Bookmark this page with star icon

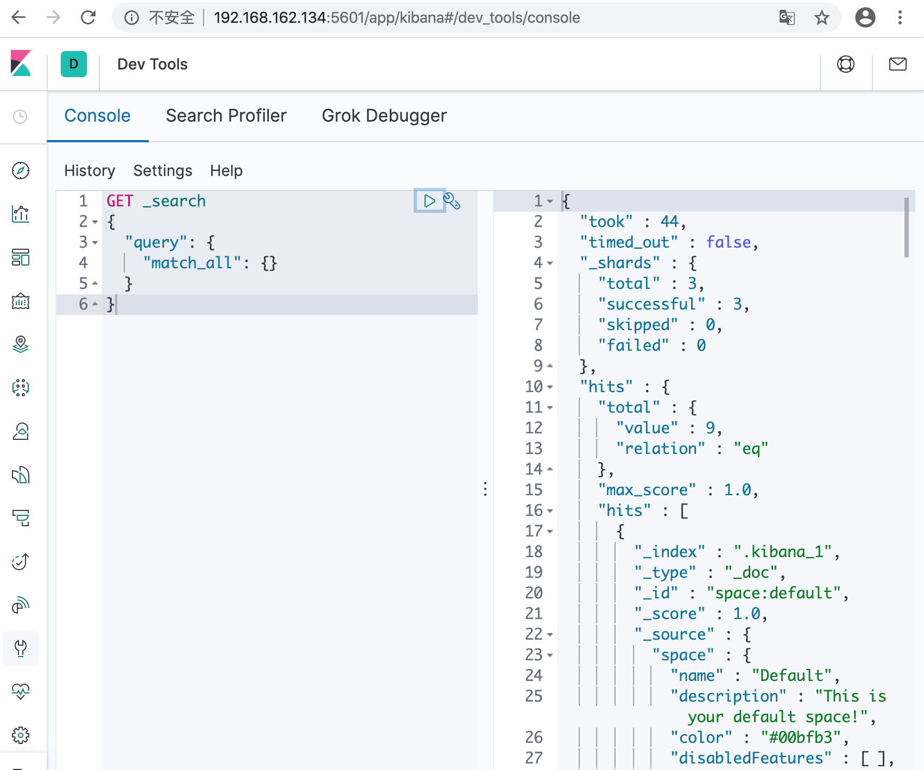(822, 18)
